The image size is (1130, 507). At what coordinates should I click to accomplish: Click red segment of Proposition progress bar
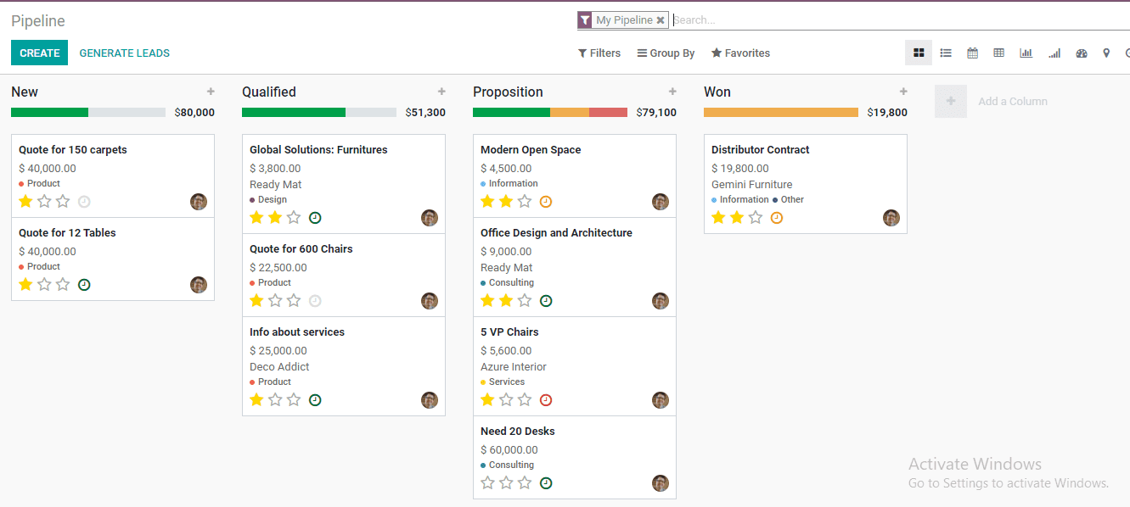click(608, 112)
